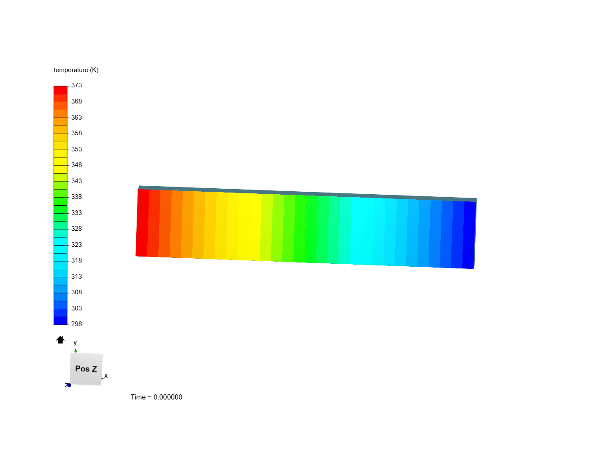
Task: Click the 328 legend value
Action: pos(76,229)
